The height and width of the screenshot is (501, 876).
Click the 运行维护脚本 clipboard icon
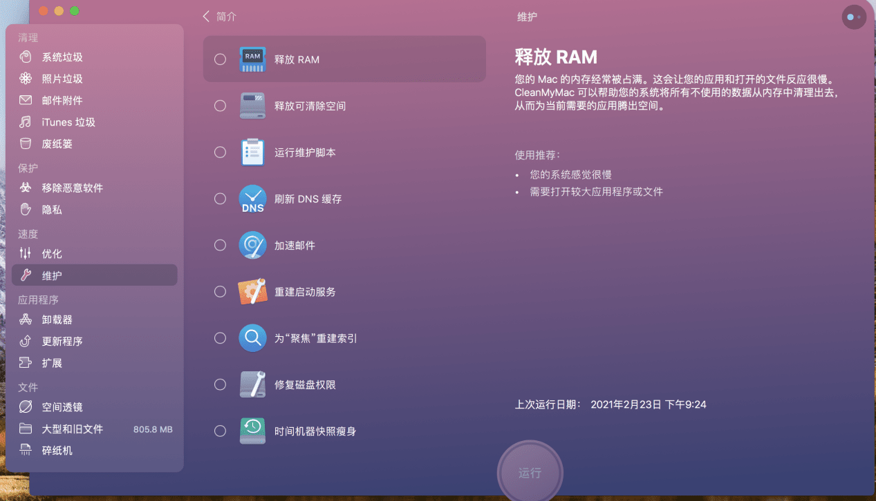pyautogui.click(x=252, y=152)
